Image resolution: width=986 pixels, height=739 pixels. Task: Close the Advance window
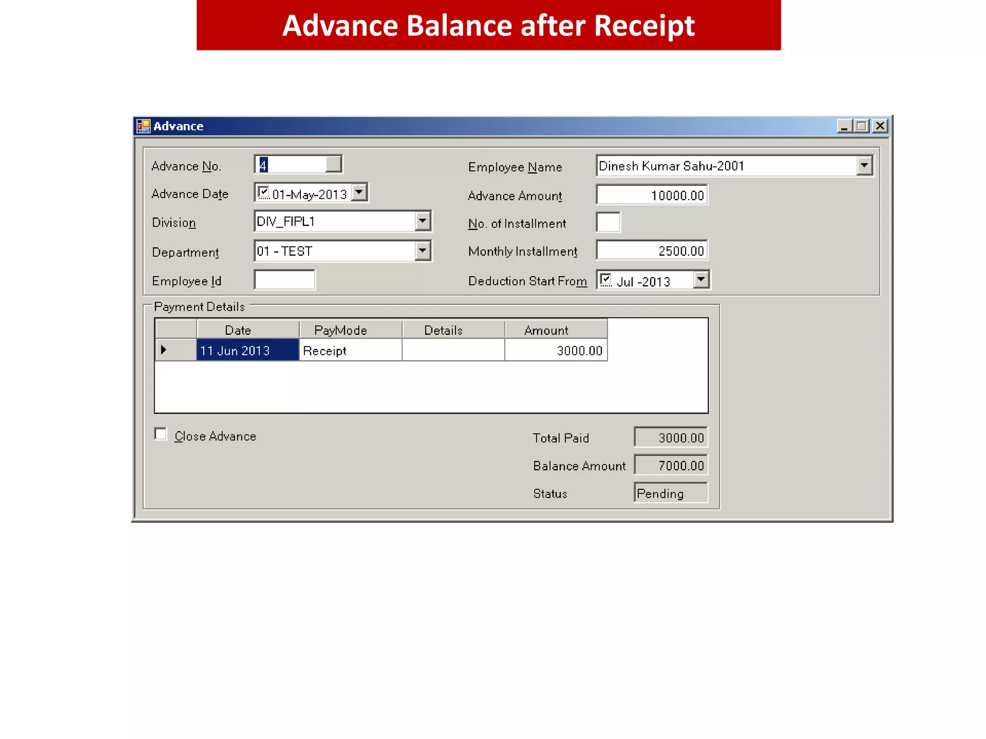click(880, 126)
